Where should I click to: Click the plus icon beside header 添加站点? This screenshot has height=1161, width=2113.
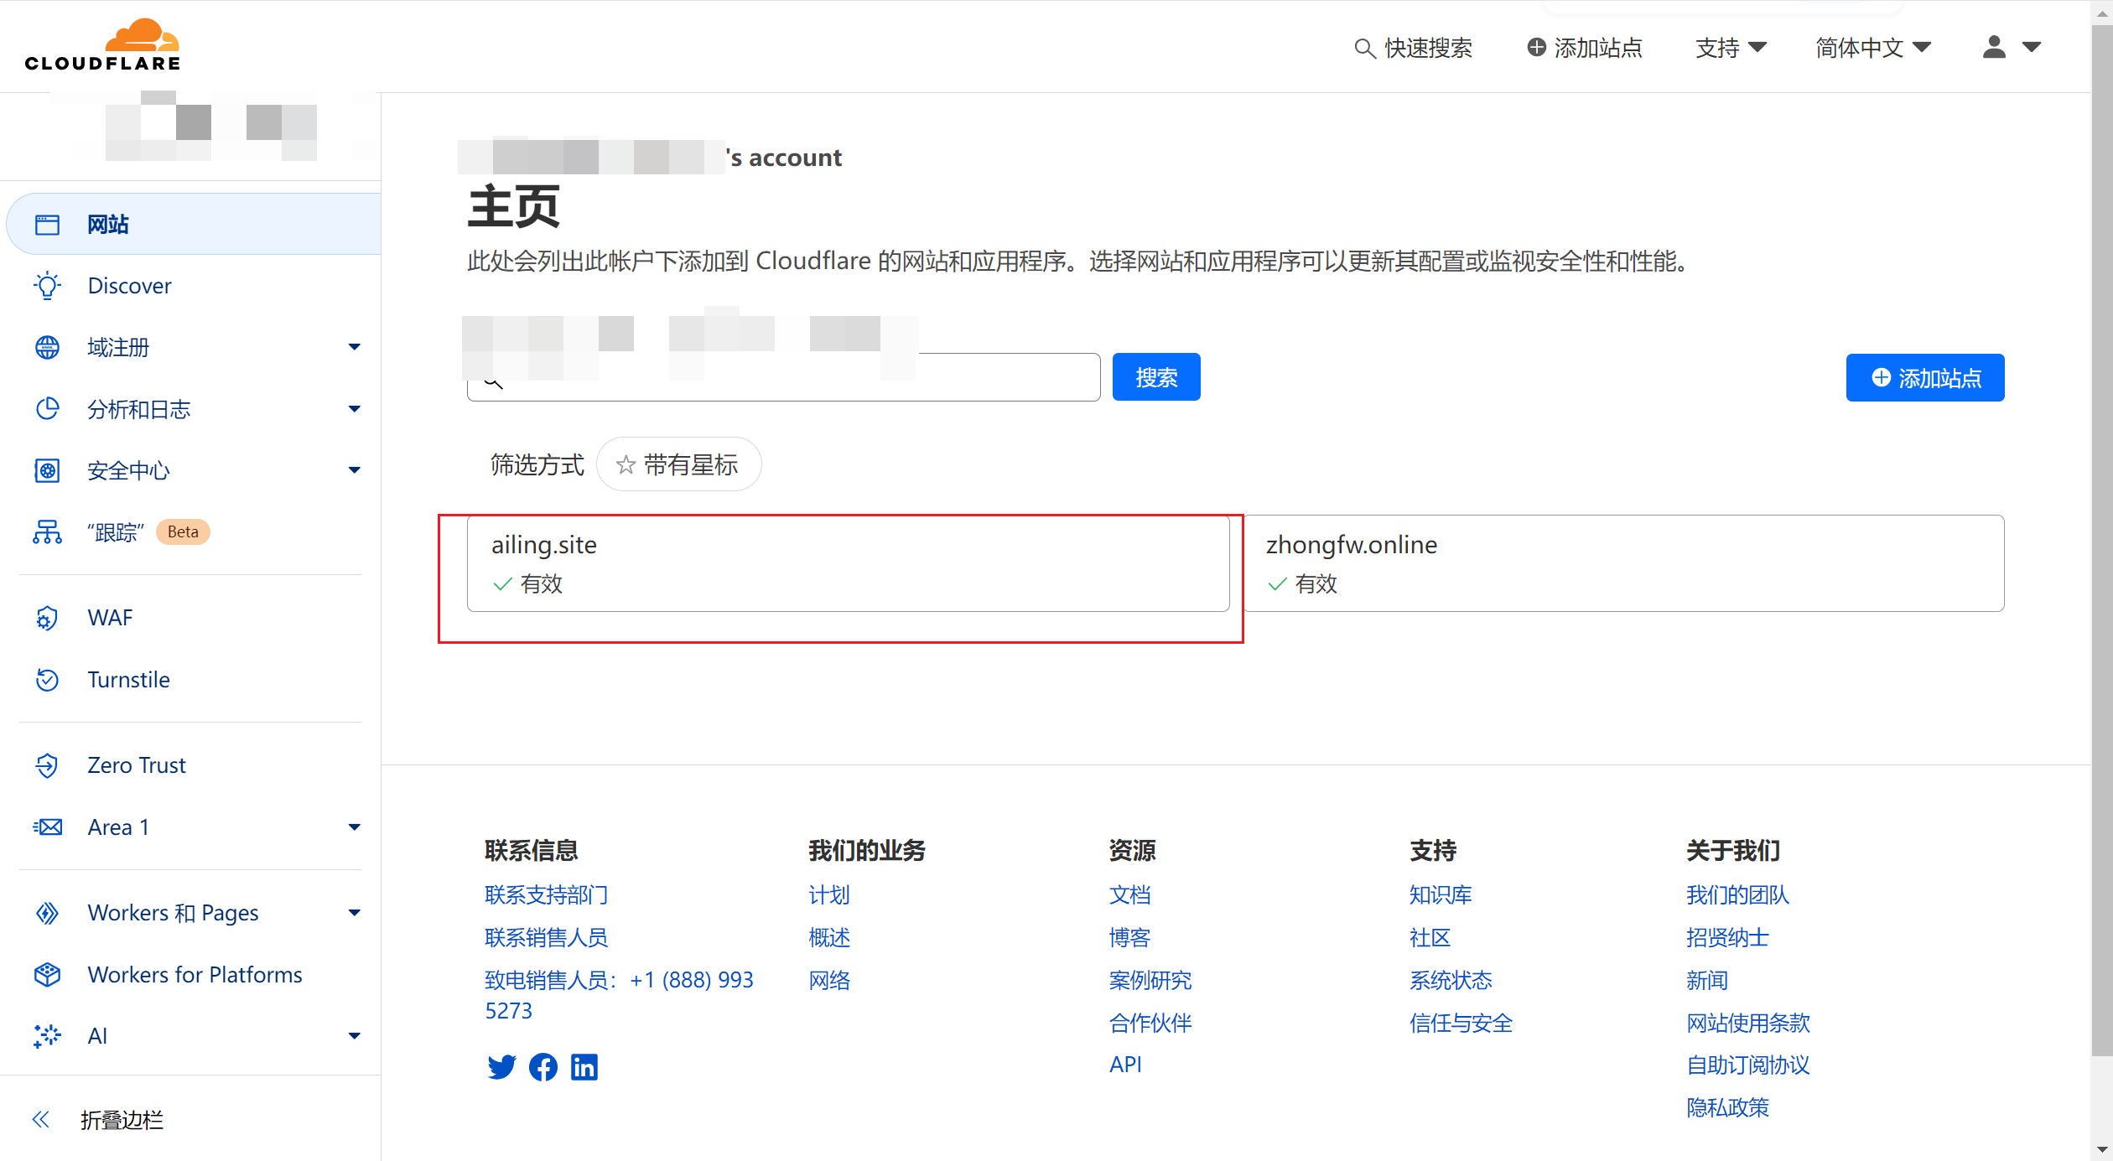click(x=1536, y=48)
